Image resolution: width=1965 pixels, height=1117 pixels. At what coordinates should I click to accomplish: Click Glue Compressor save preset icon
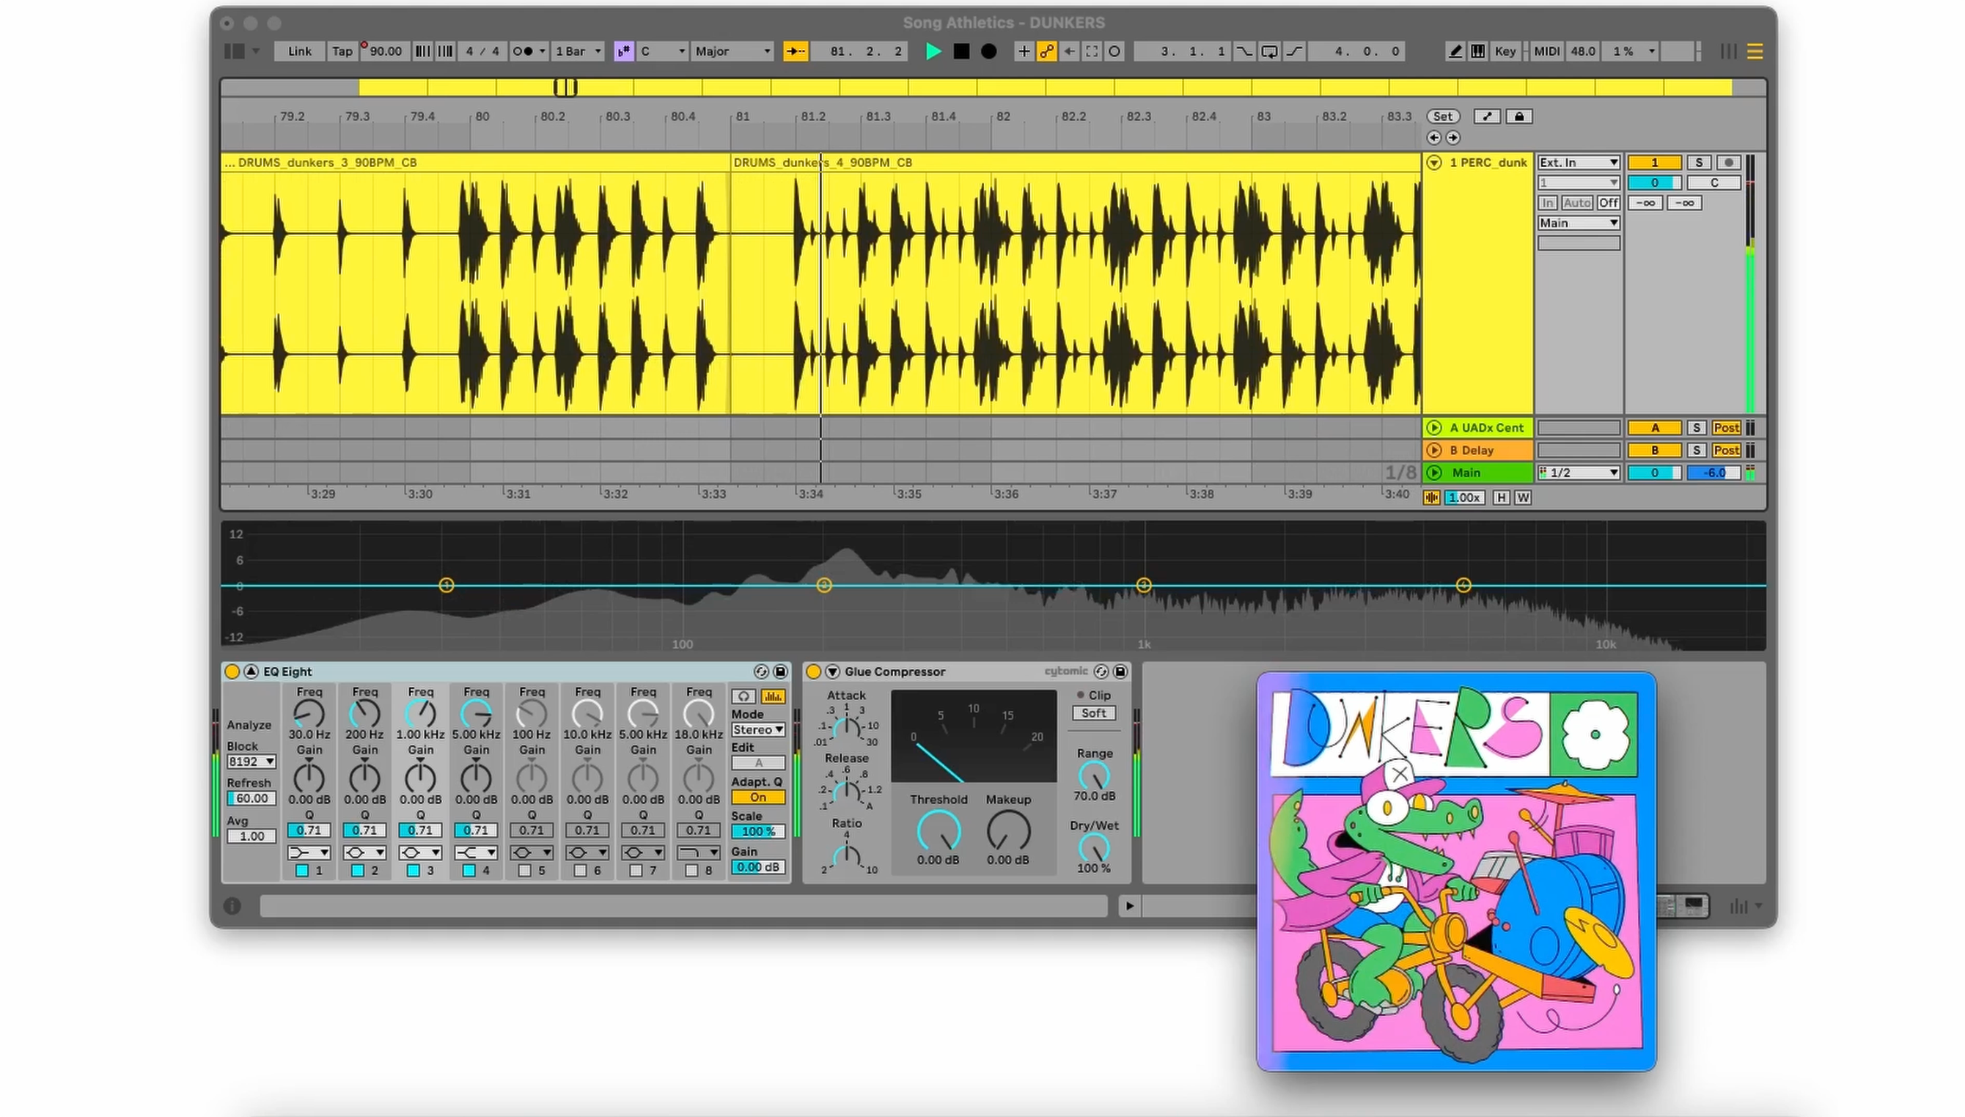[x=1120, y=672]
